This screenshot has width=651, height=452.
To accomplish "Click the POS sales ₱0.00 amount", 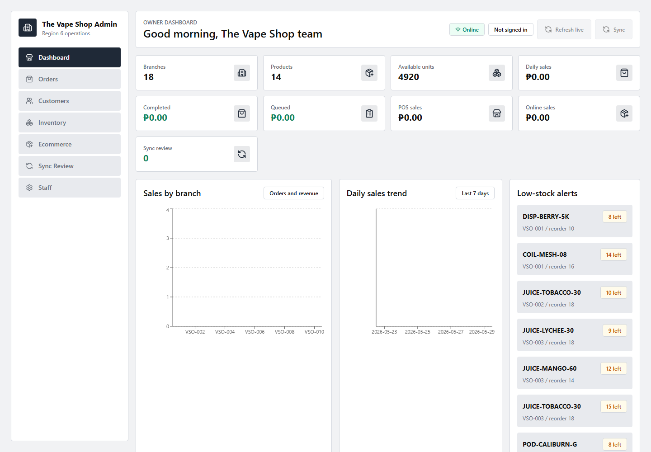I will point(410,118).
